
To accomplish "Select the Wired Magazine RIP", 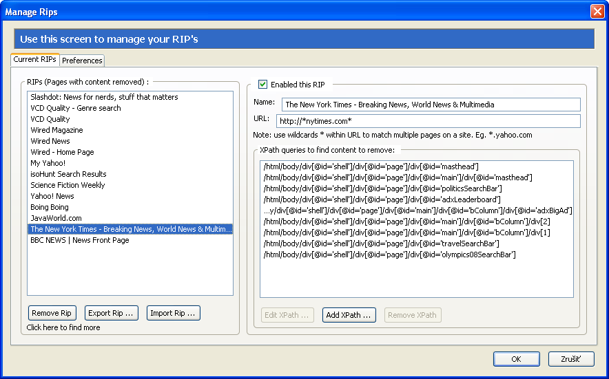I will coord(130,130).
